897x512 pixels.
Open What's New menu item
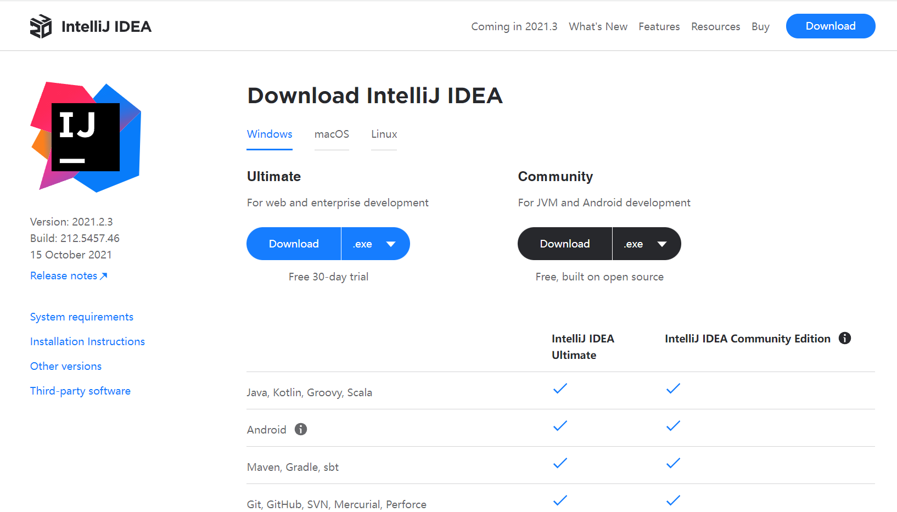tap(598, 26)
